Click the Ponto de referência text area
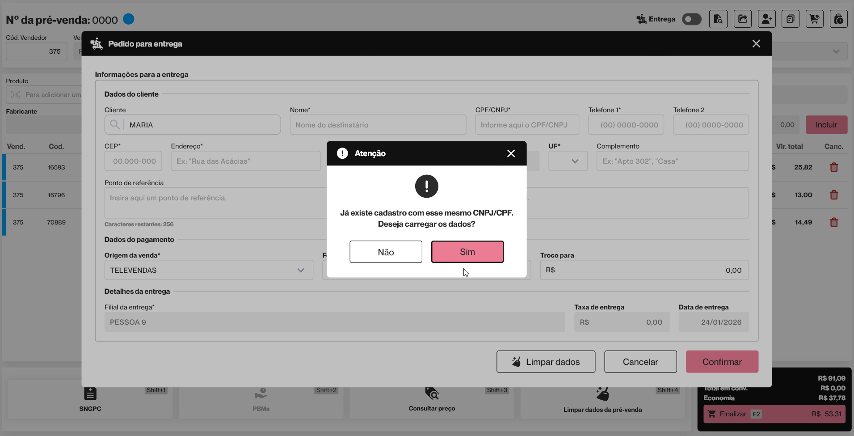 click(215, 203)
